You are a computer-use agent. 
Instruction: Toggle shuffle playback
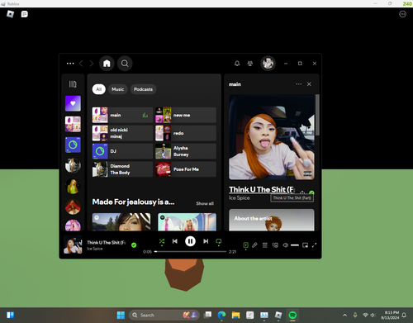(162, 241)
